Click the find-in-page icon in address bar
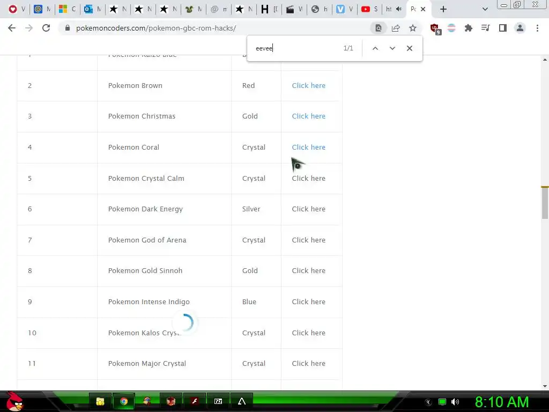 [x=379, y=28]
